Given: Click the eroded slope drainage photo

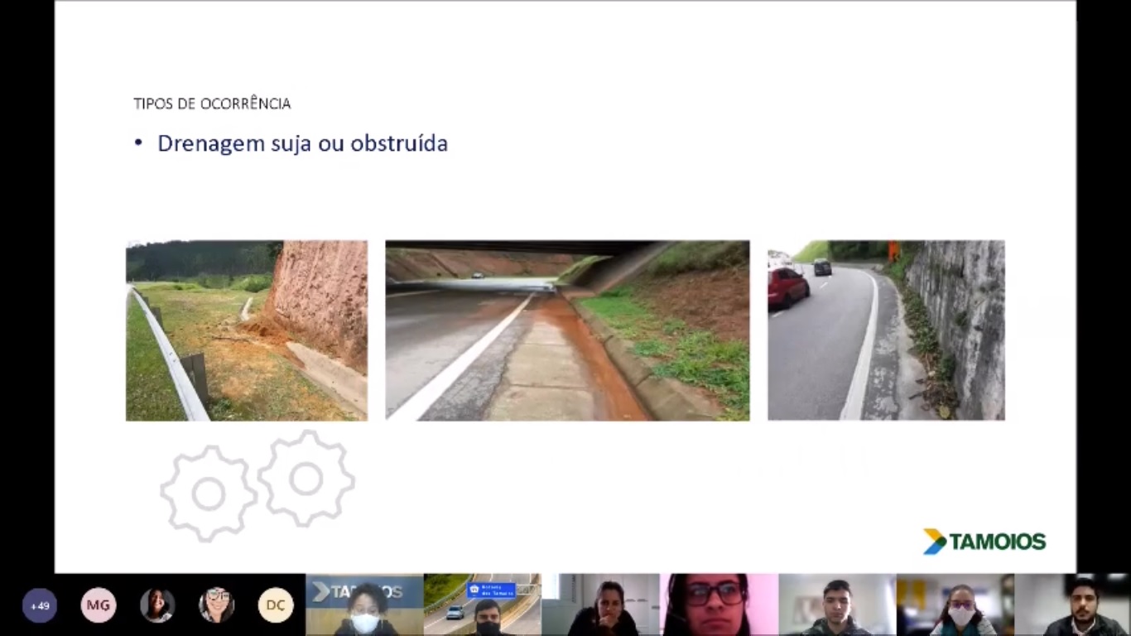Looking at the screenshot, I should [246, 330].
